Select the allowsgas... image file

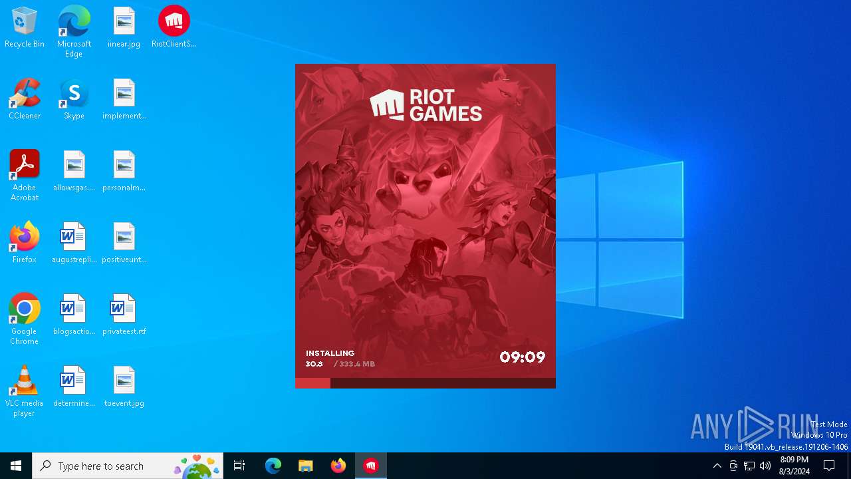[x=74, y=172]
